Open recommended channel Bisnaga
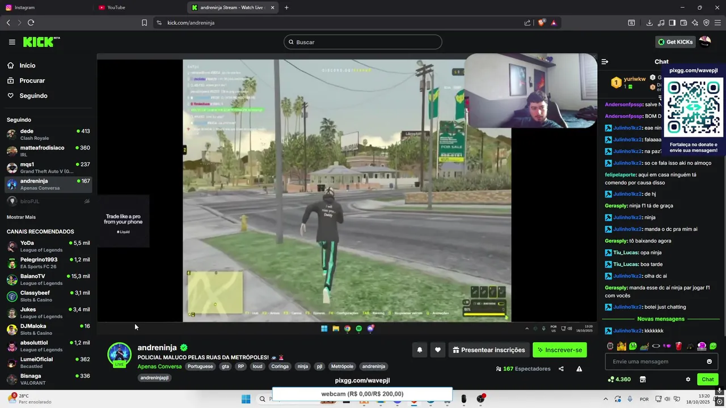The height and width of the screenshot is (408, 726). tap(48, 379)
